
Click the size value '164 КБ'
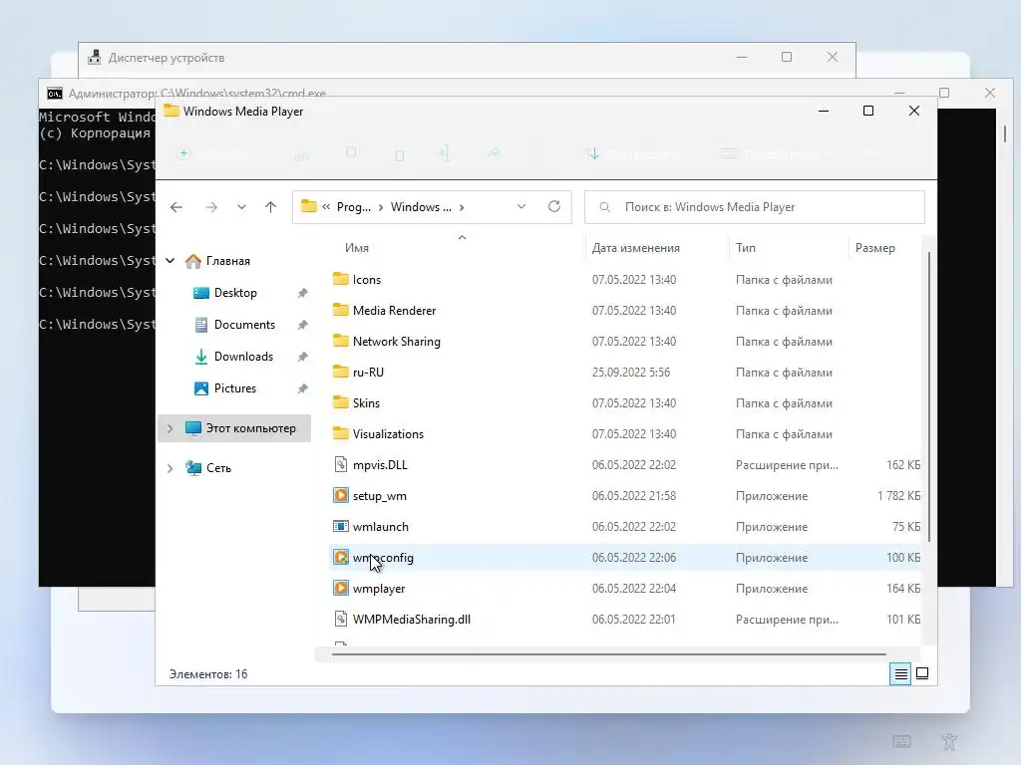tap(903, 588)
